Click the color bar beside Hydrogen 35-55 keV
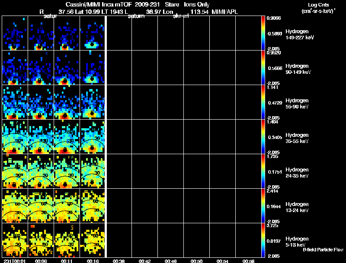This screenshot has width=346, height=263. click(263, 137)
